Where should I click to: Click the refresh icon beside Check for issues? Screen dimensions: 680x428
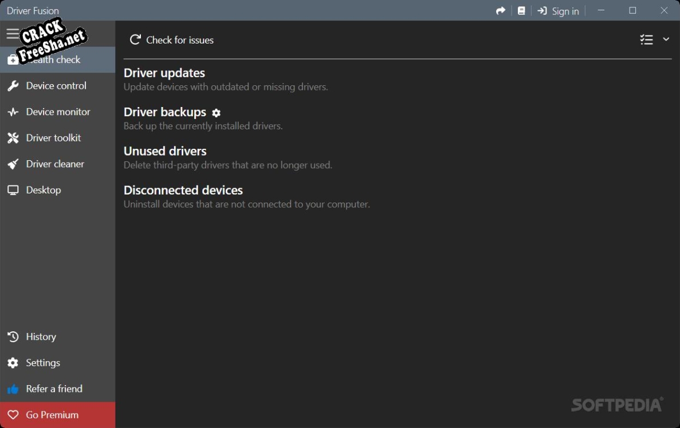(x=135, y=39)
